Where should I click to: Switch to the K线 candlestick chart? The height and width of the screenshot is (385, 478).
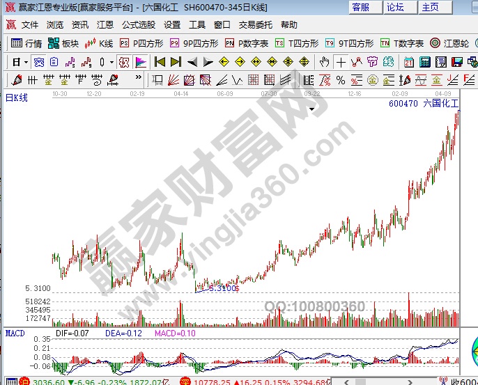[x=98, y=43]
